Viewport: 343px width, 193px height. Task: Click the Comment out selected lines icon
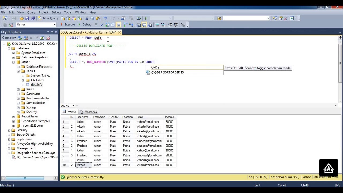point(157,24)
